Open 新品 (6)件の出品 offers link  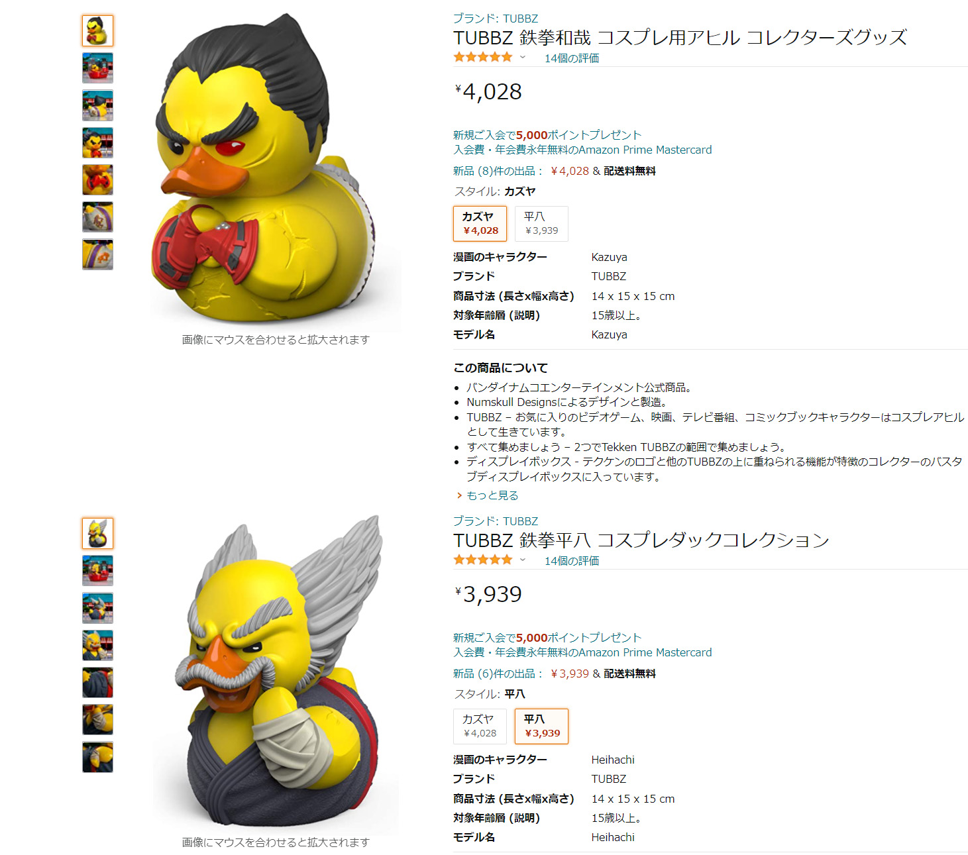pyautogui.click(x=498, y=674)
